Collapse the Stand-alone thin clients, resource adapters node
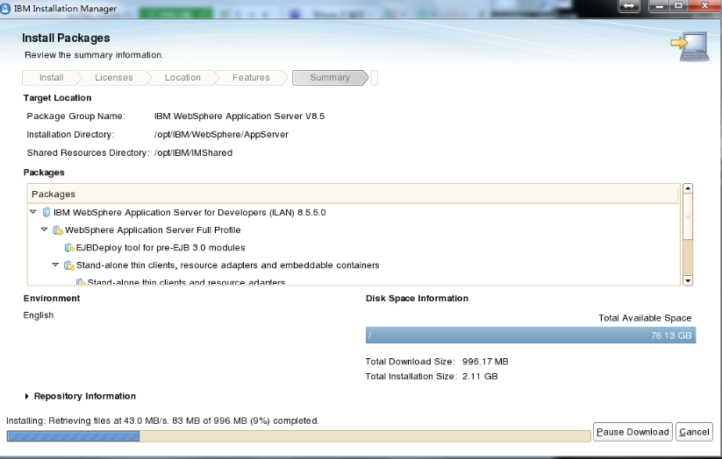The image size is (722, 459). pyautogui.click(x=55, y=265)
